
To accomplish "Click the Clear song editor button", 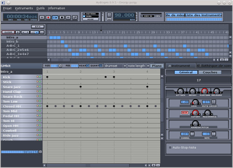I will (x=8, y=32).
